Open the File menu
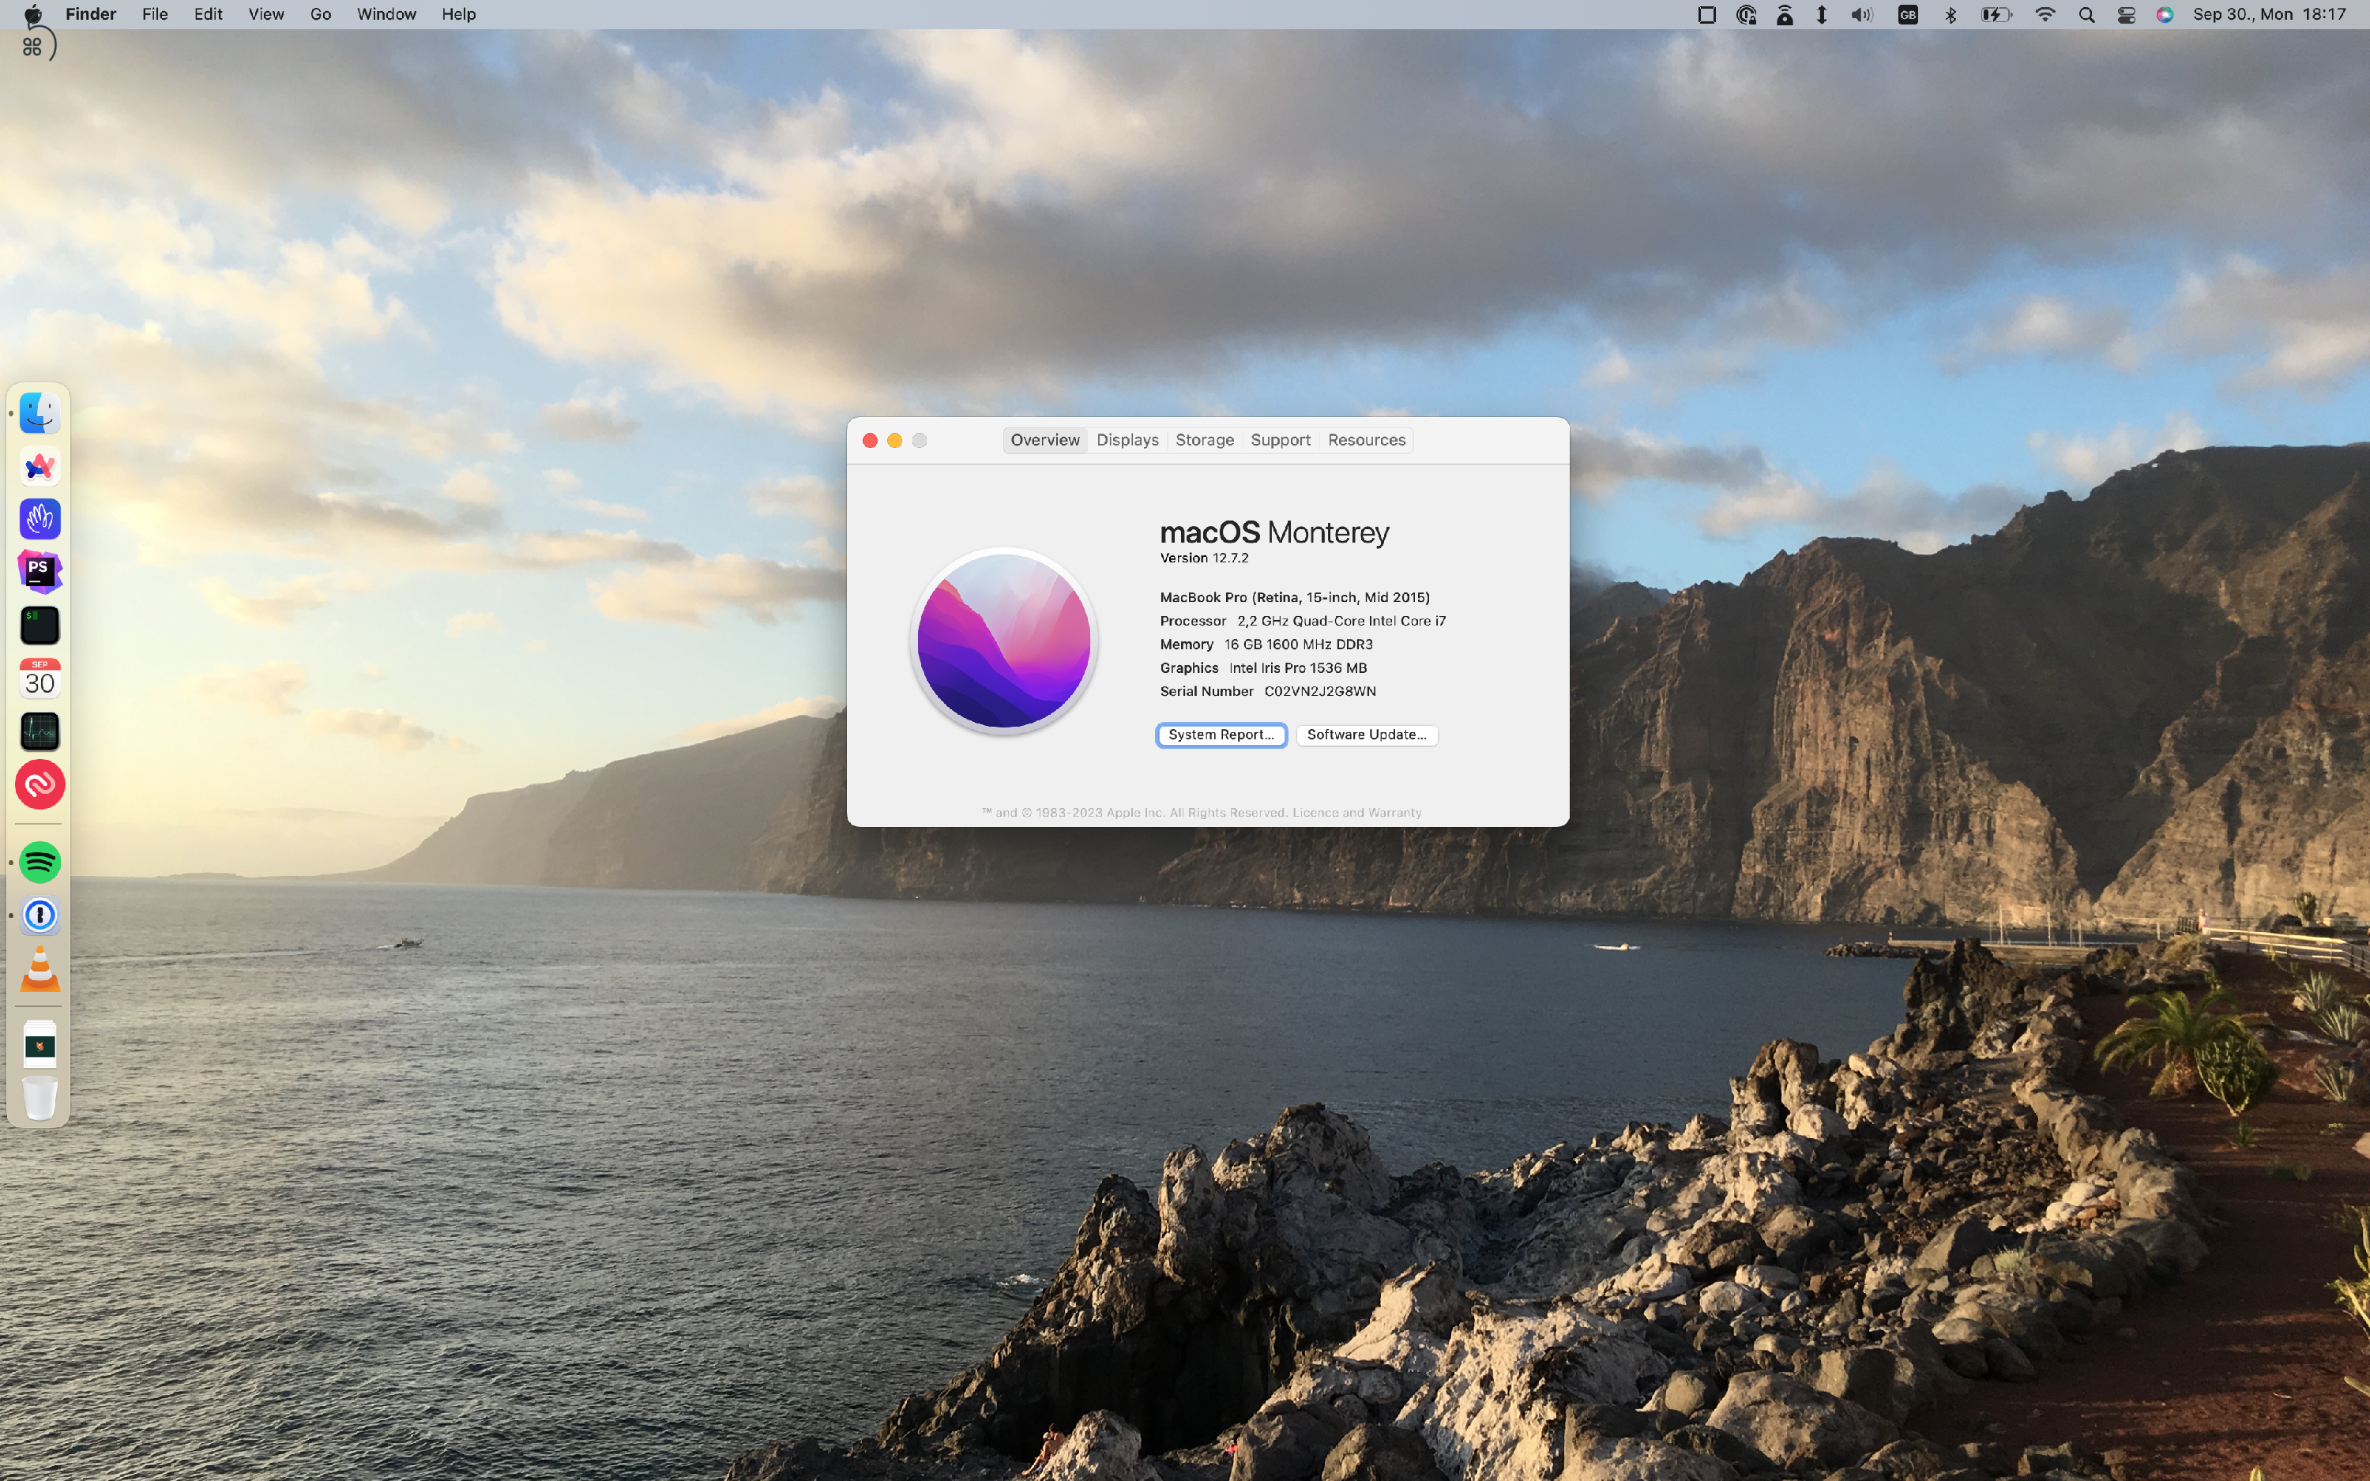Screen dimensions: 2370x1481 pos(155,15)
